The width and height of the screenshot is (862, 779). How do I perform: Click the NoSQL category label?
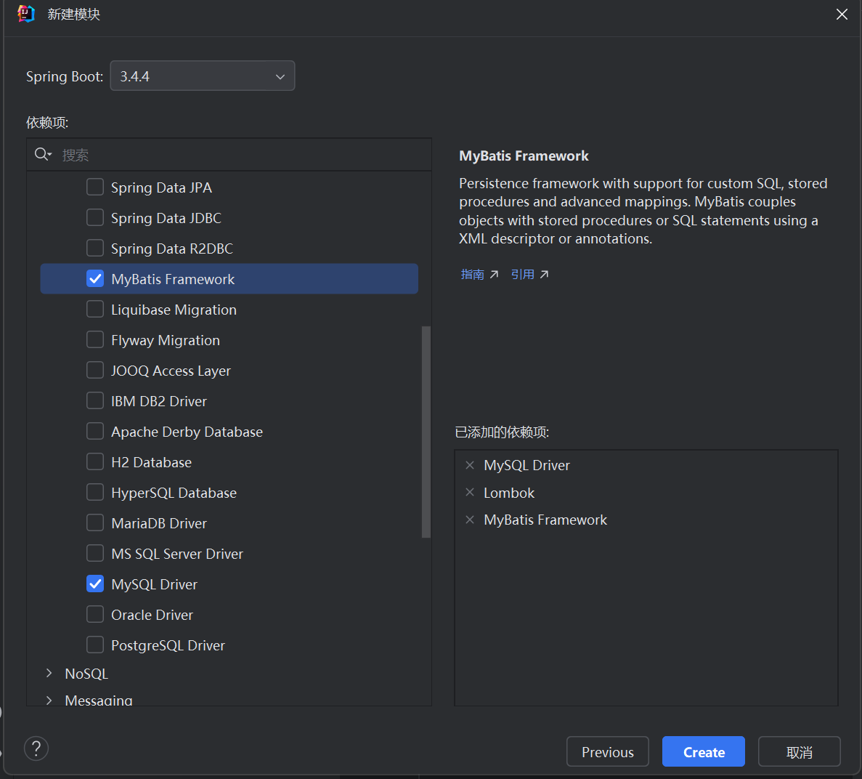[86, 674]
